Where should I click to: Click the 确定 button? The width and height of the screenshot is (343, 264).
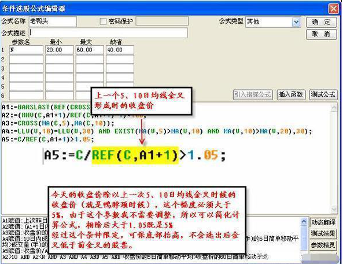pos(321,22)
